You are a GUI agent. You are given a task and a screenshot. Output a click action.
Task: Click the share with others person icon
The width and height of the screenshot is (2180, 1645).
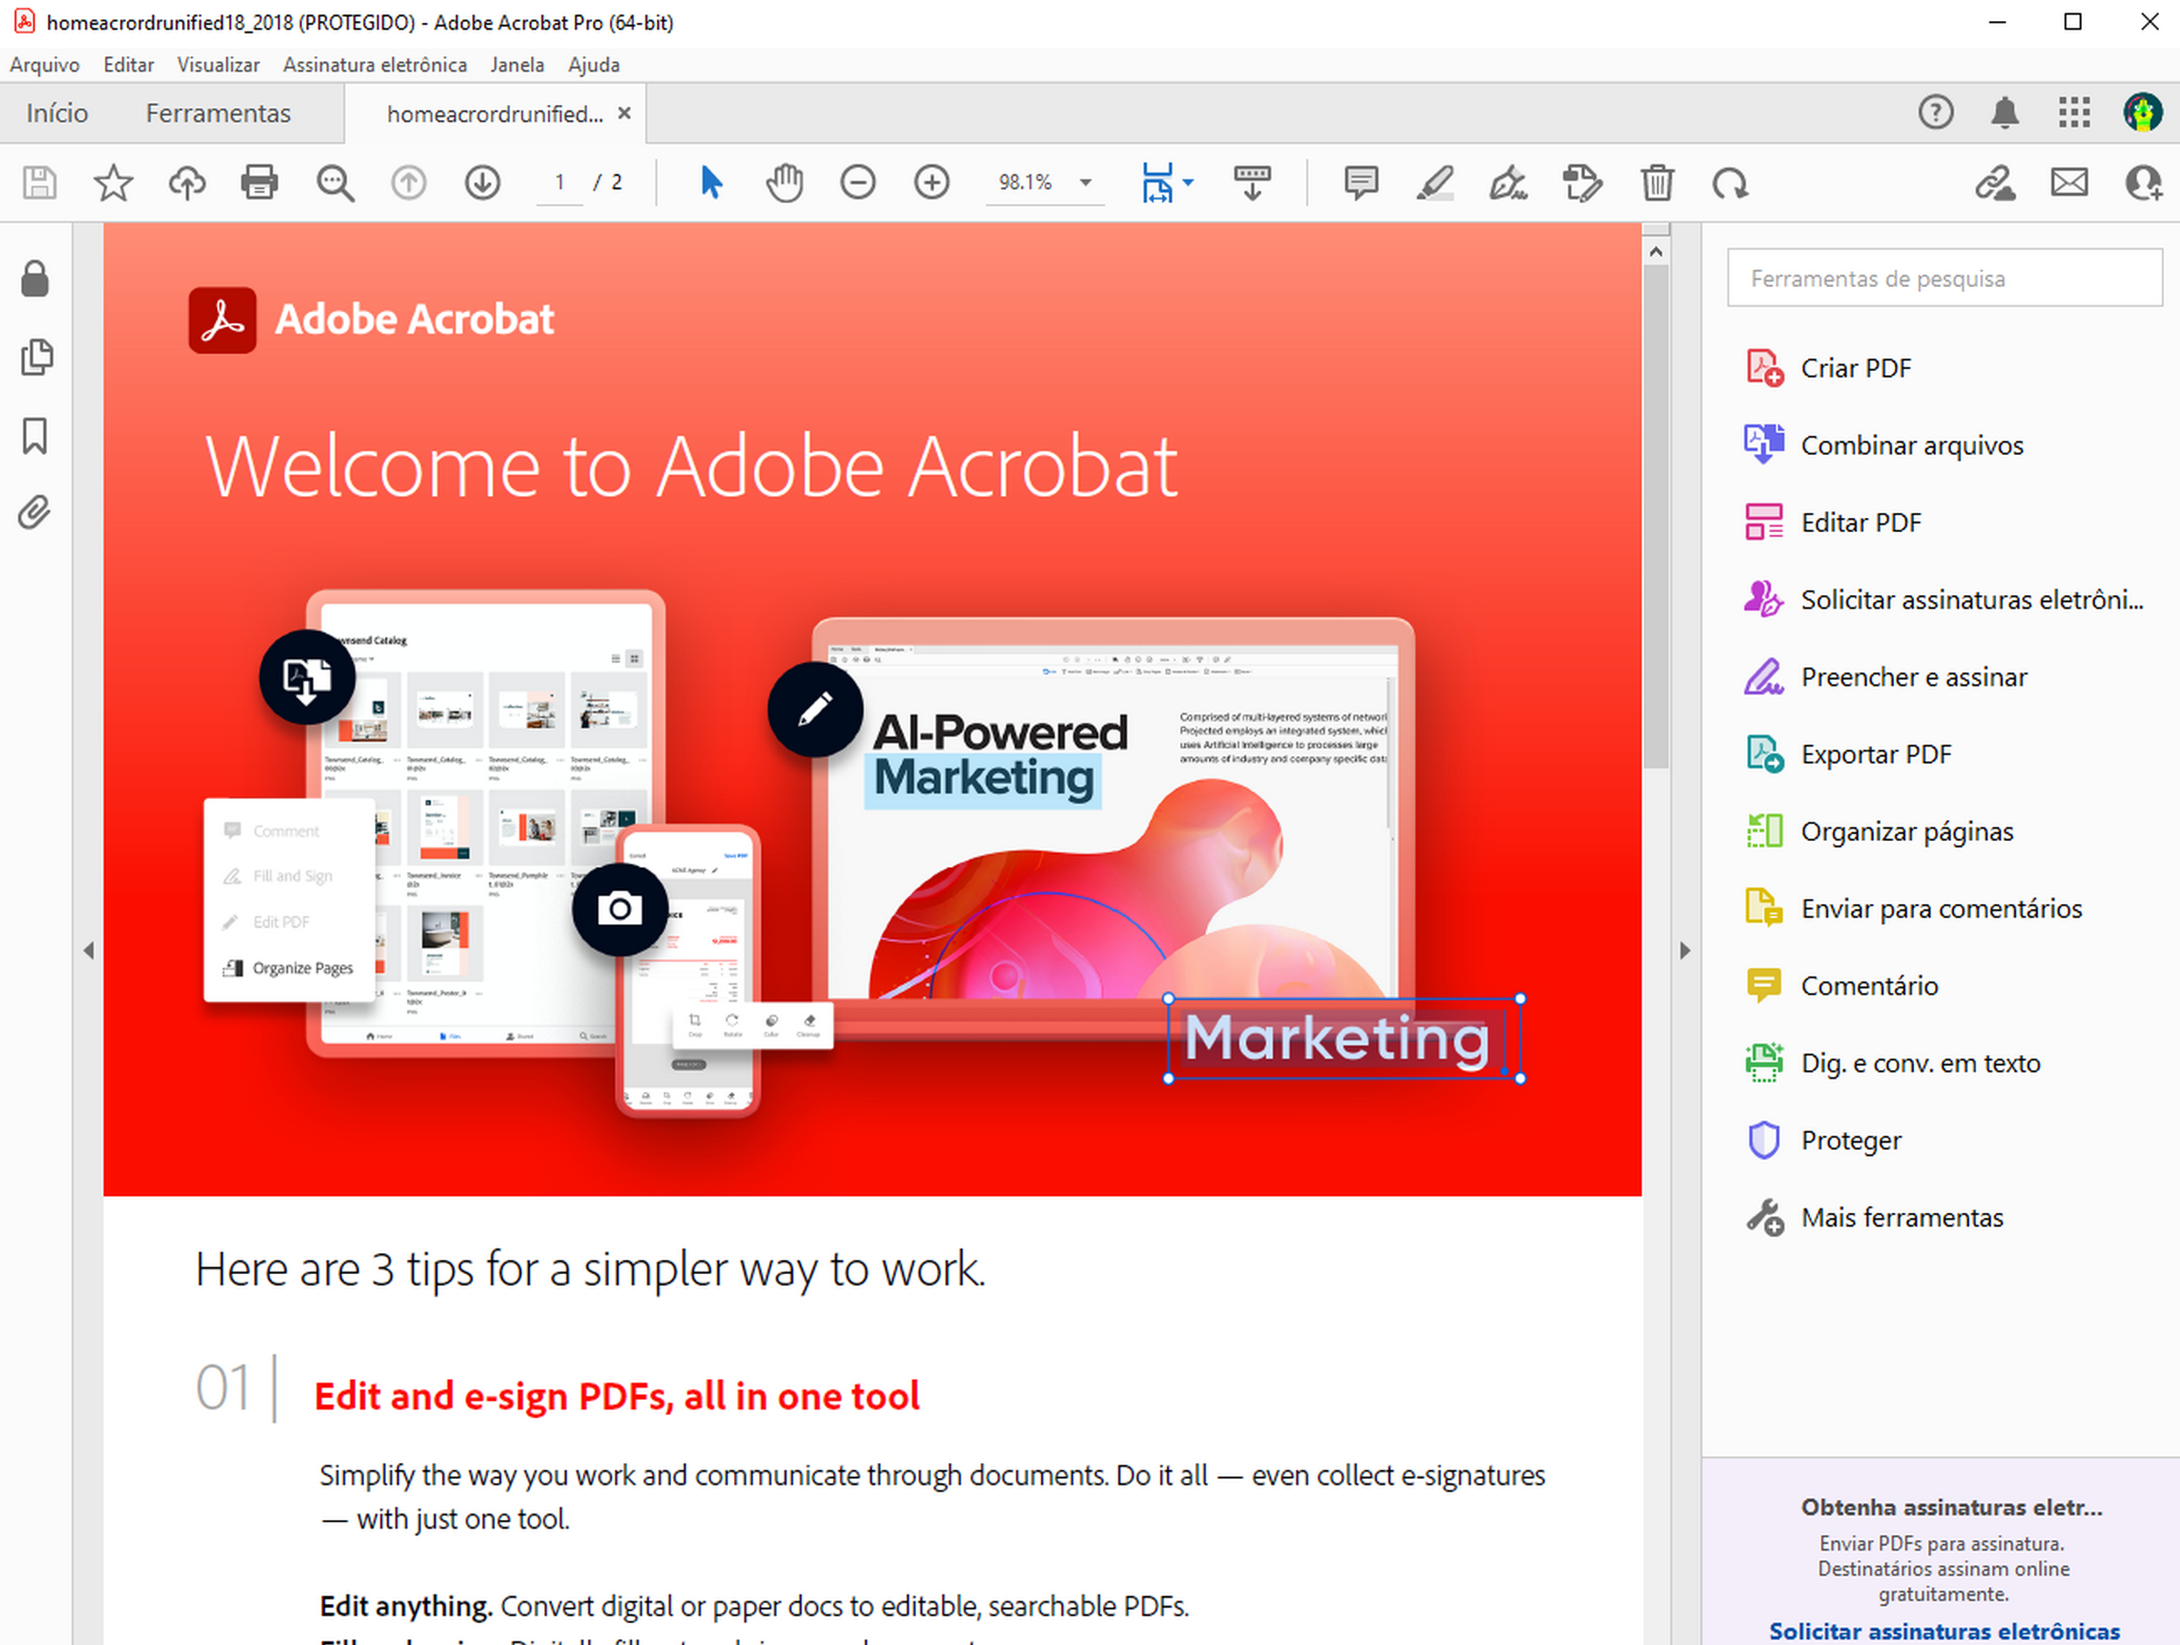click(x=2143, y=184)
